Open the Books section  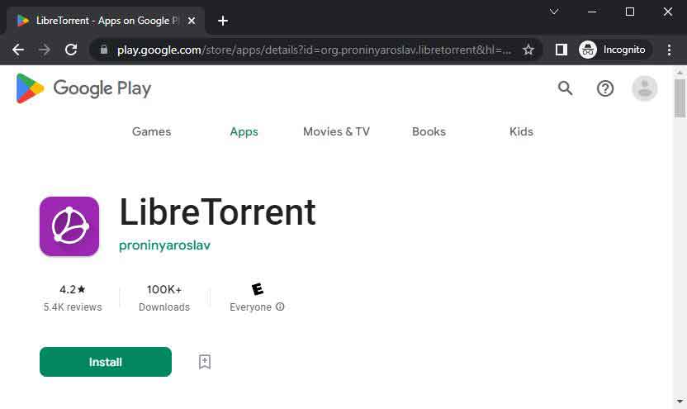tap(429, 131)
